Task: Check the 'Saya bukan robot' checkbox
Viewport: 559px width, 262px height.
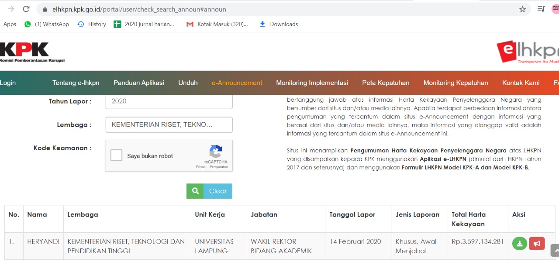Action: (x=116, y=155)
